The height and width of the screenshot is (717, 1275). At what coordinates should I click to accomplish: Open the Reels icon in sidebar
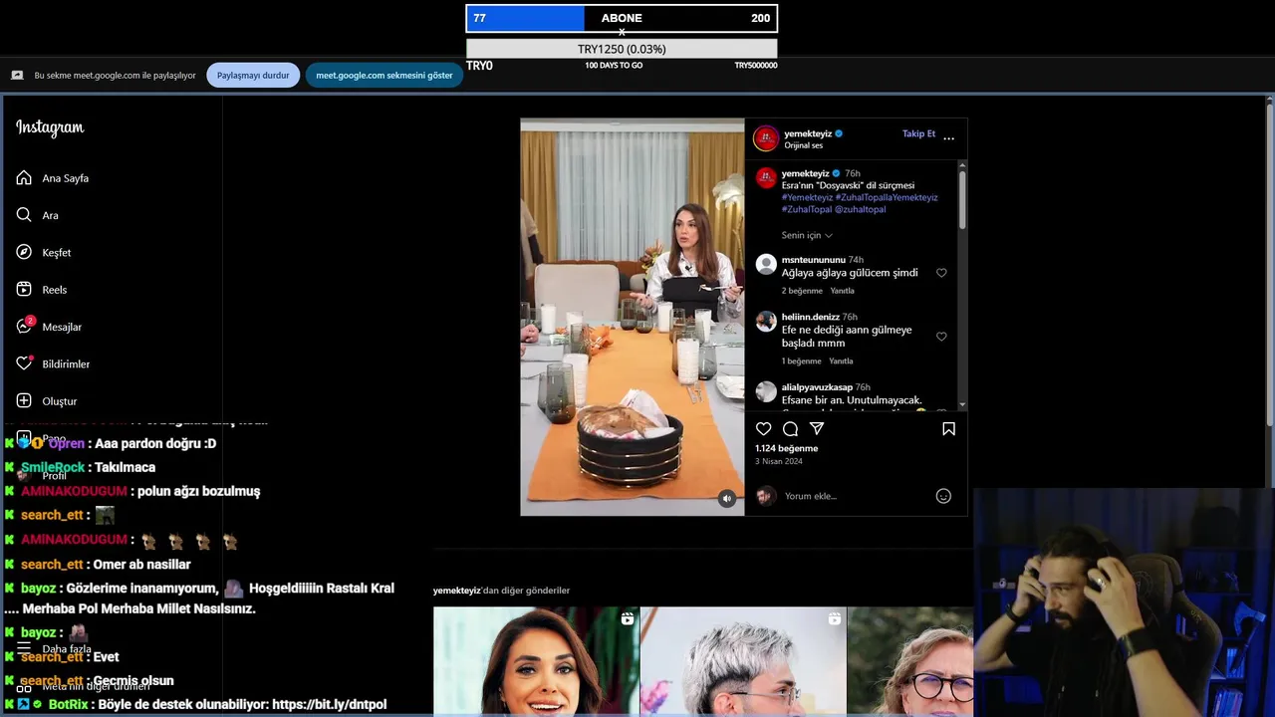pos(24,289)
